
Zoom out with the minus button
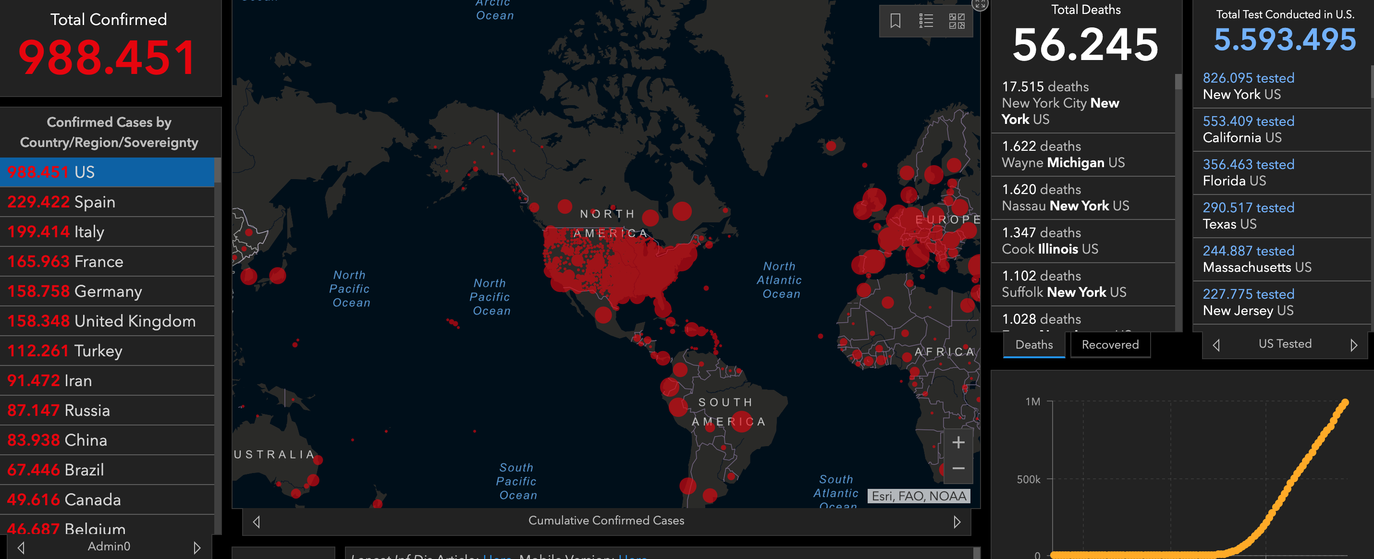pos(958,468)
